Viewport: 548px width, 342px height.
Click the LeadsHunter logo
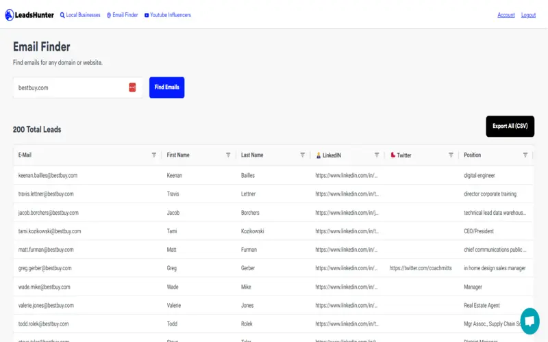click(29, 15)
